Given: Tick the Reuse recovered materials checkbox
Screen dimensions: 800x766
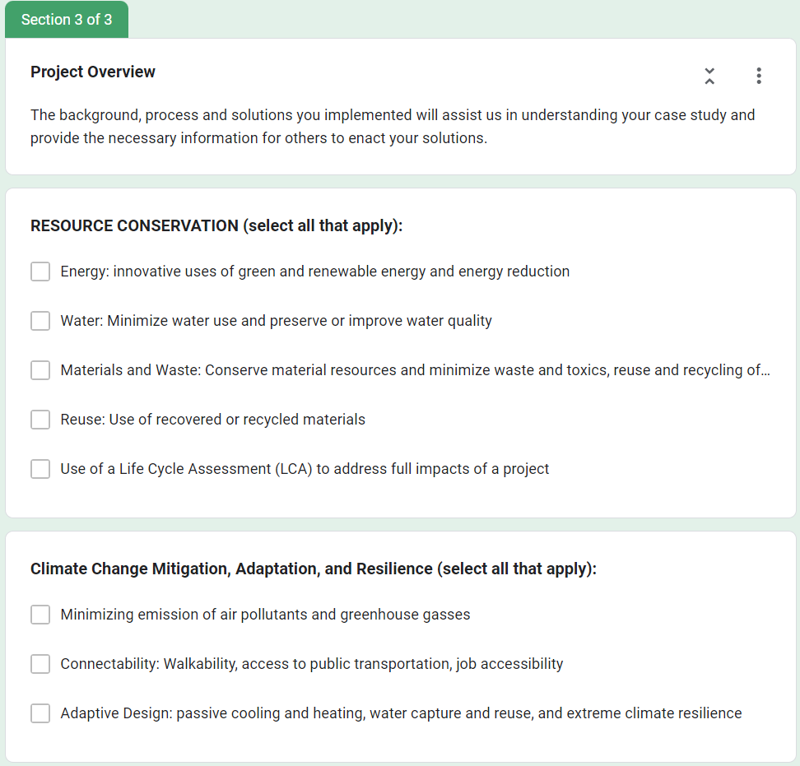Looking at the screenshot, I should (x=40, y=420).
